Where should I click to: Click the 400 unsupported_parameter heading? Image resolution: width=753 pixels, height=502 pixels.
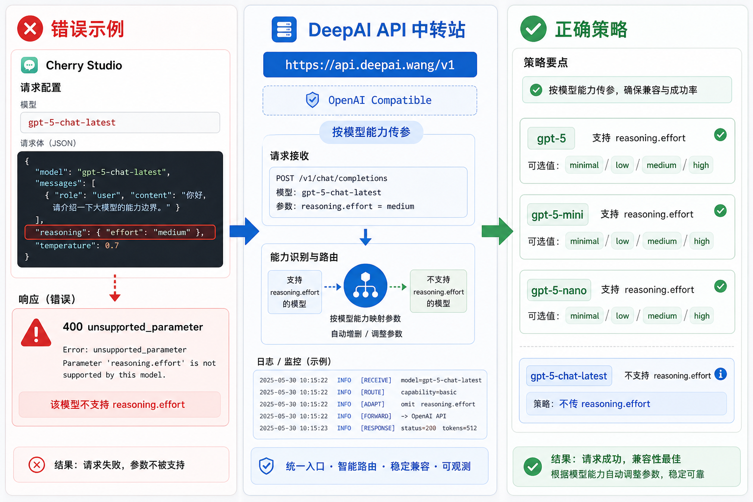(x=133, y=327)
